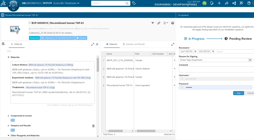Click the plus add icon
Screen dimensions: 254x140
(x=219, y=3)
